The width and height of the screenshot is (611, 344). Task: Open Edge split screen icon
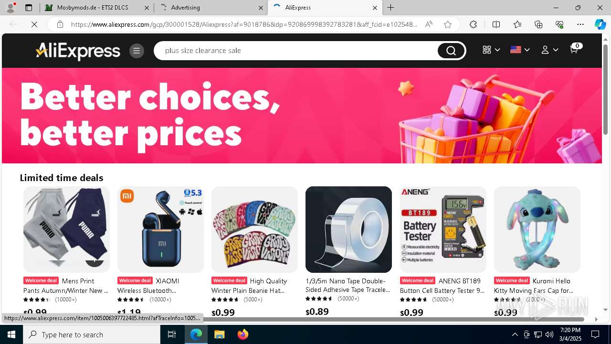pyautogui.click(x=496, y=24)
